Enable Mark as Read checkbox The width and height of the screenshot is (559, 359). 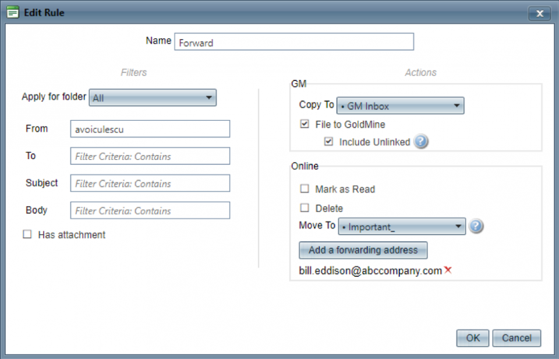[305, 188]
